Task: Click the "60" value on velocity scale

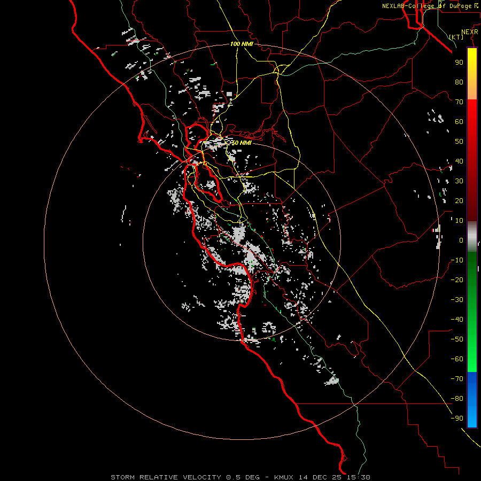Action: pyautogui.click(x=459, y=121)
